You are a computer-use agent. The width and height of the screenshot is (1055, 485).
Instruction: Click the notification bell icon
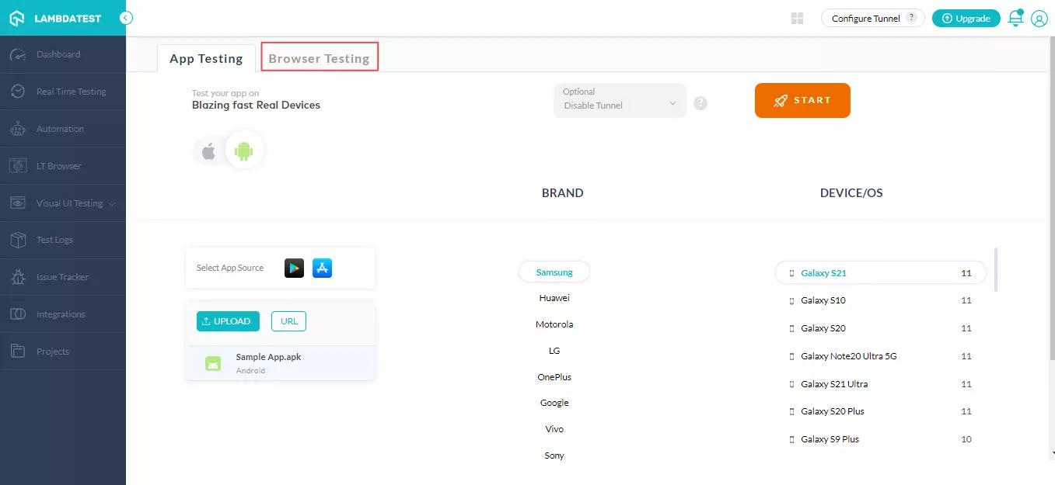pos(1015,19)
